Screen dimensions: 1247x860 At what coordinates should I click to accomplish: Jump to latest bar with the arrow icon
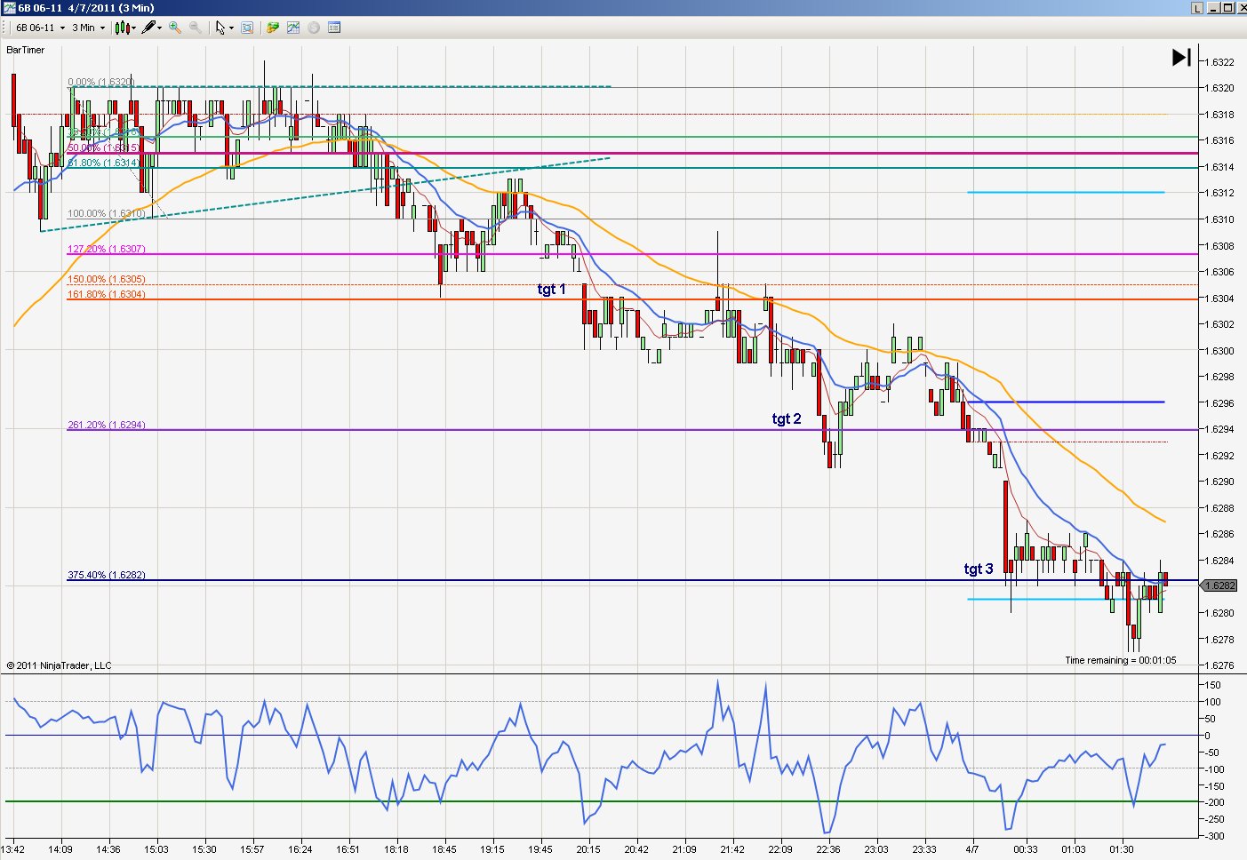tap(1181, 58)
